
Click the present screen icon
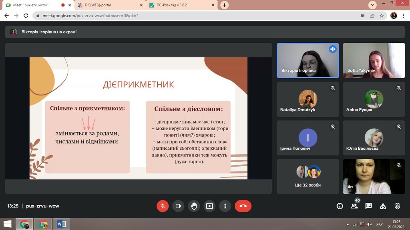[209, 206]
